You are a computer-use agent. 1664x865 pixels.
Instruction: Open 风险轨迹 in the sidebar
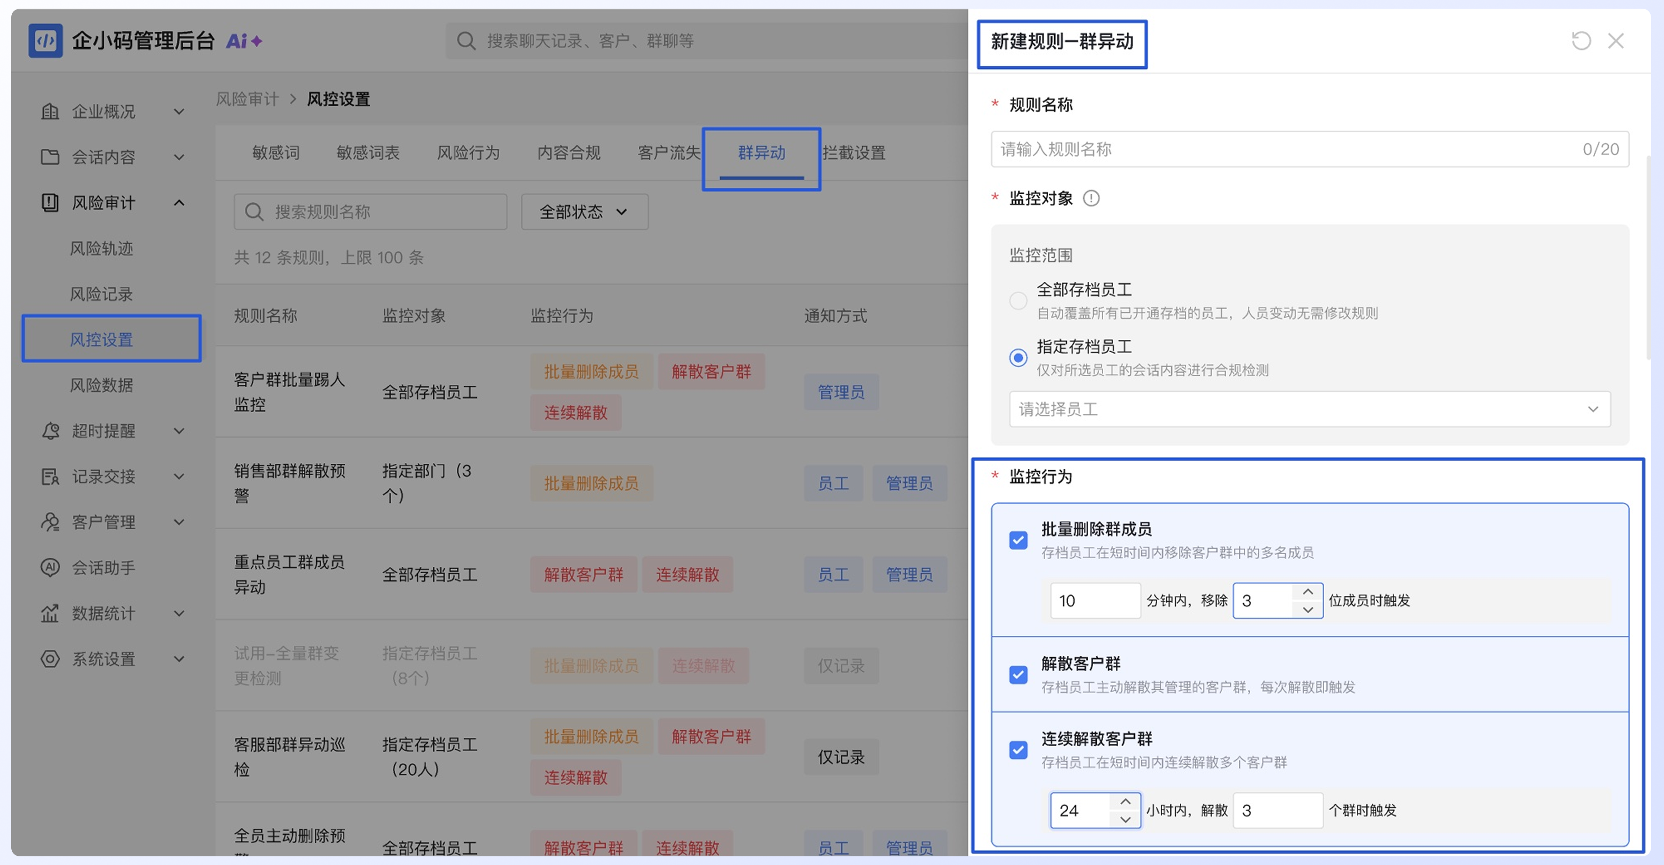tap(101, 249)
